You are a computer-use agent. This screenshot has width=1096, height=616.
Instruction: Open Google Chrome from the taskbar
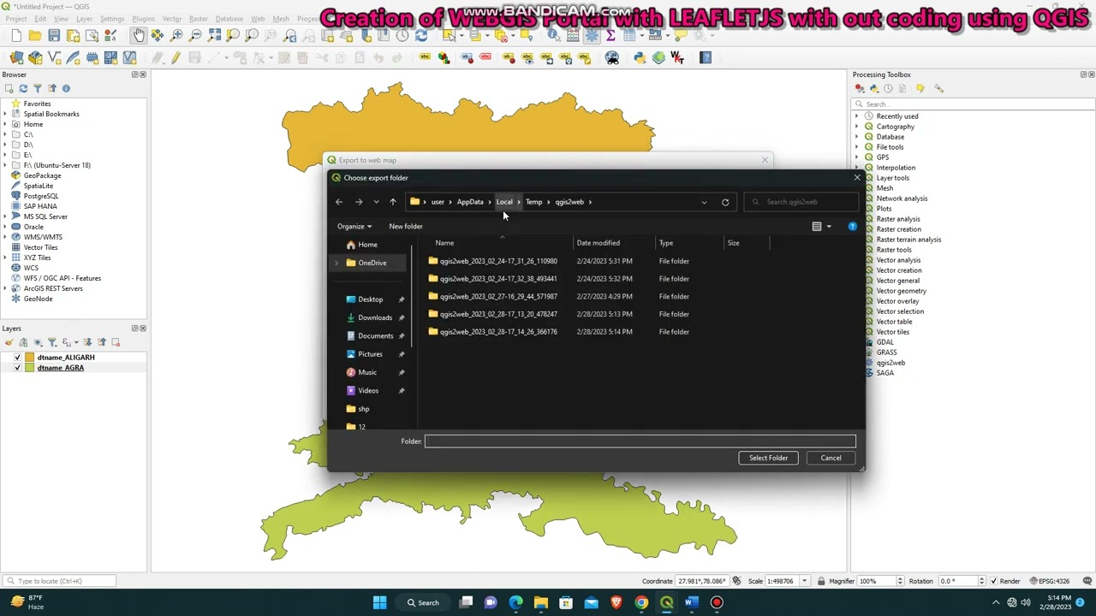tap(641, 602)
